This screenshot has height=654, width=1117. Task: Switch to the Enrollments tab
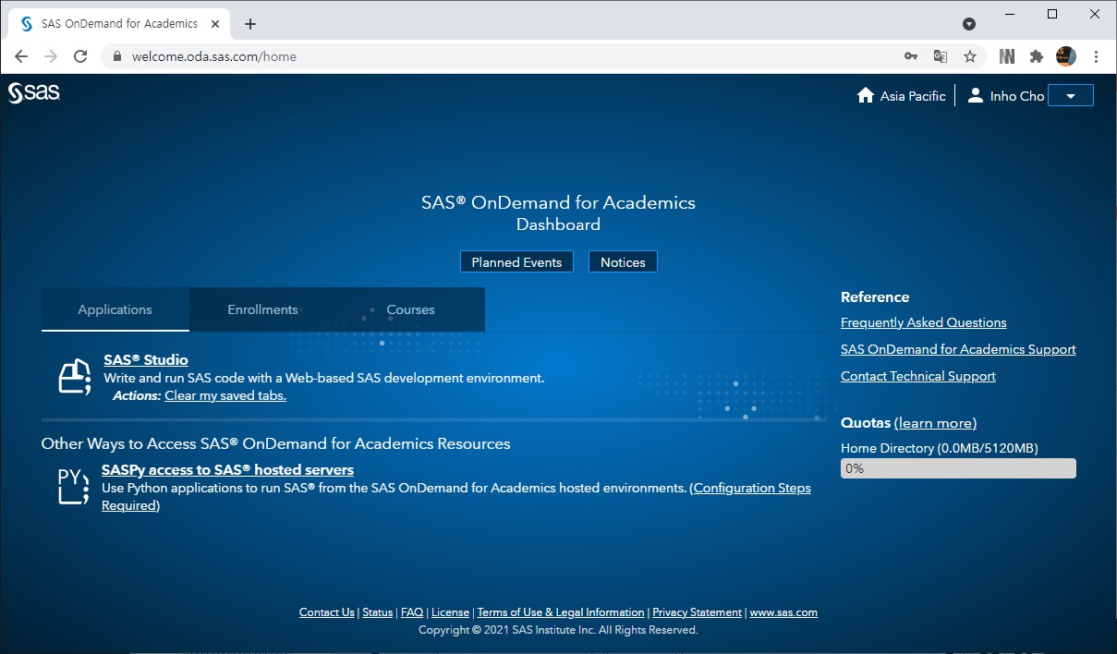(x=263, y=309)
